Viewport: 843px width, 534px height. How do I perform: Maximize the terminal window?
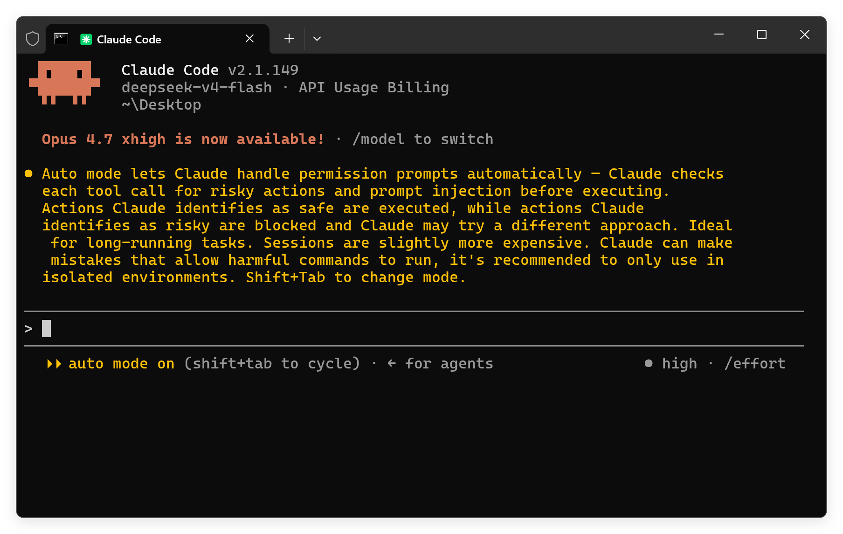pos(762,35)
